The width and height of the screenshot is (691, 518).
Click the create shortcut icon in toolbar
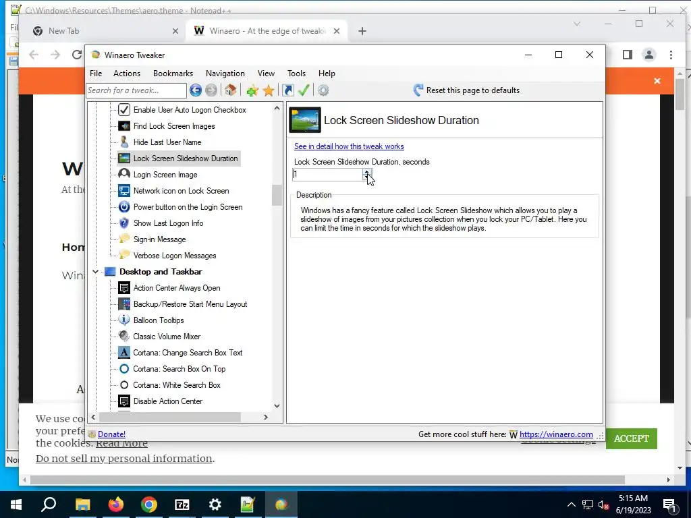[x=287, y=90]
